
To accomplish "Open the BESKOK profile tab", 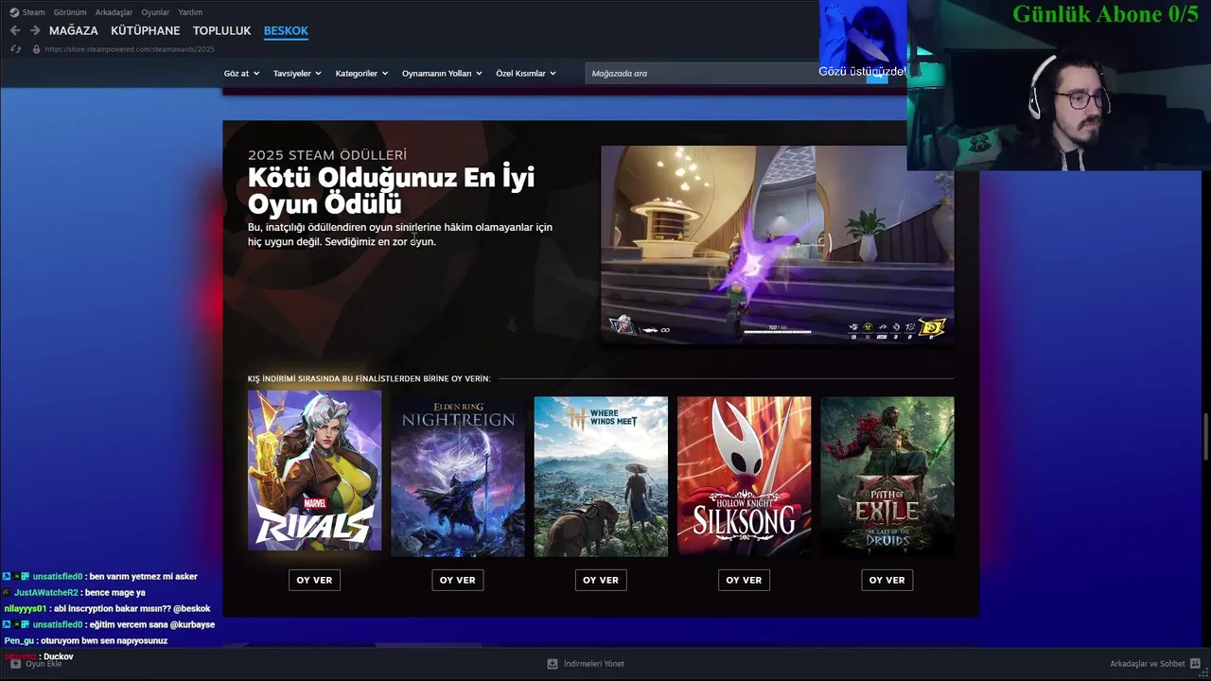I will coord(286,30).
